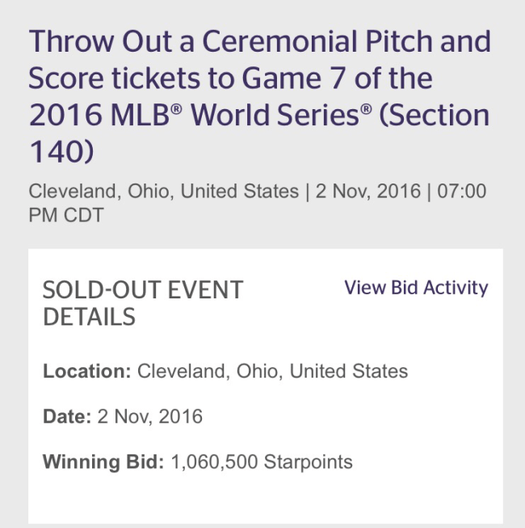
Task: Click the "SOLD-OUT EVENT" heading
Action: click(143, 290)
